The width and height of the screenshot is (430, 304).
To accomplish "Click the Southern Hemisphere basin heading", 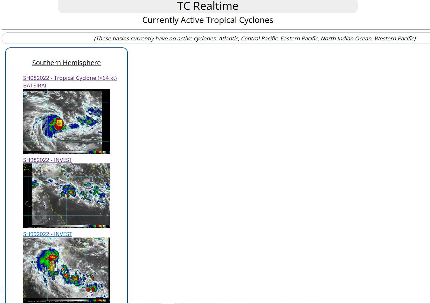I will 66,63.
